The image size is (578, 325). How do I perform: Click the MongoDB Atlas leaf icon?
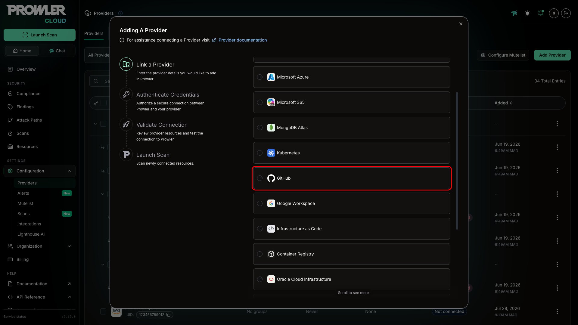pos(271,128)
